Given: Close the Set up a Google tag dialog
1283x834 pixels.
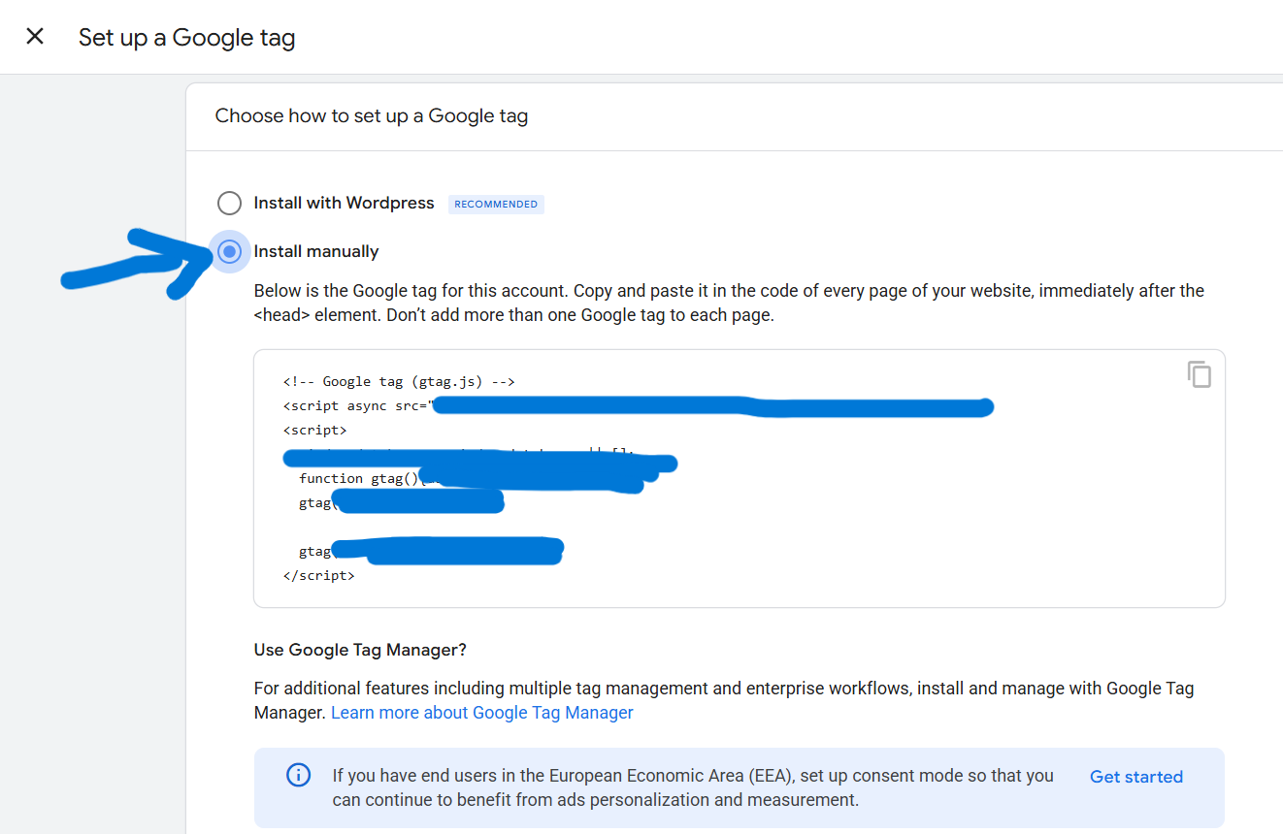Looking at the screenshot, I should [x=35, y=37].
